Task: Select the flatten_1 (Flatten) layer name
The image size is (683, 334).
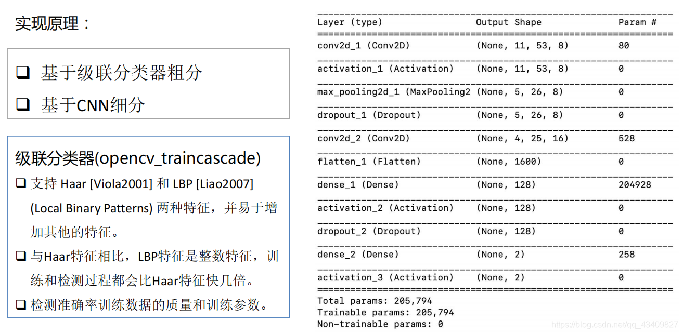Action: click(369, 162)
